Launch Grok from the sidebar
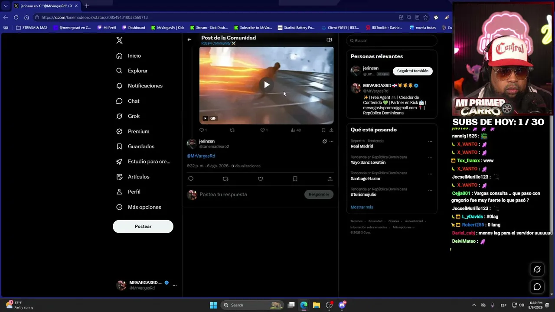The image size is (555, 312). click(x=128, y=116)
